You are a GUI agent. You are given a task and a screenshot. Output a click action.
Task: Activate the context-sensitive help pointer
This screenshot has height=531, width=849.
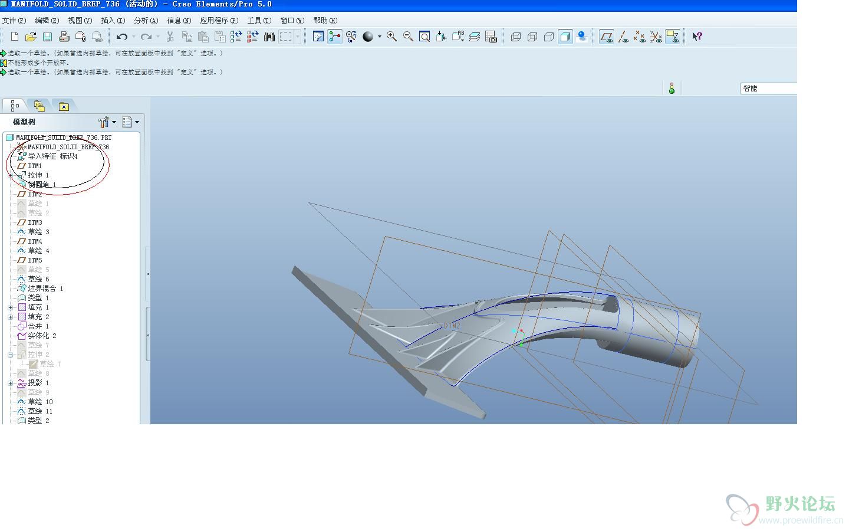697,37
